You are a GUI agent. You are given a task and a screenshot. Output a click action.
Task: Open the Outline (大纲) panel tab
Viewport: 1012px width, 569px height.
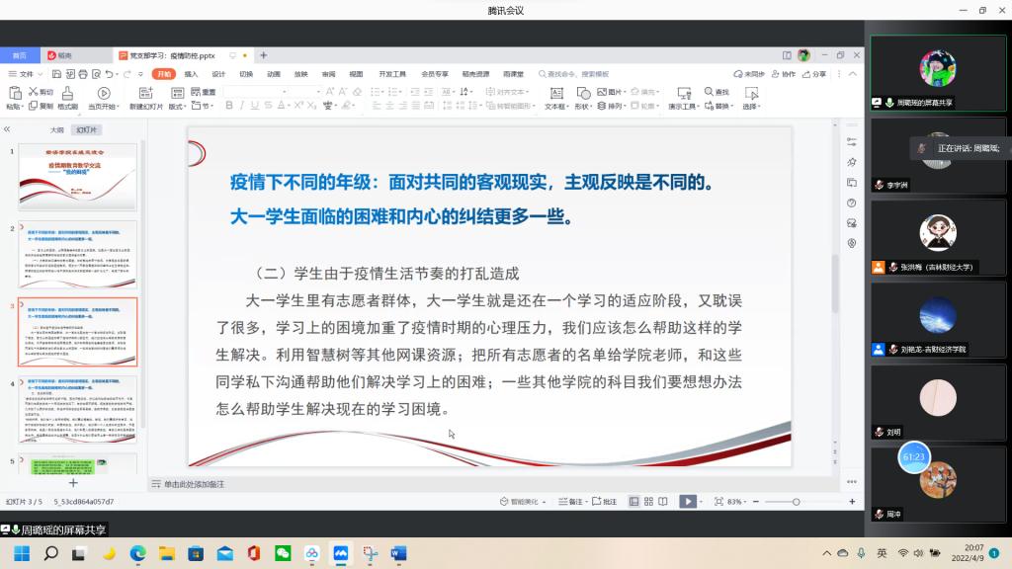(57, 129)
